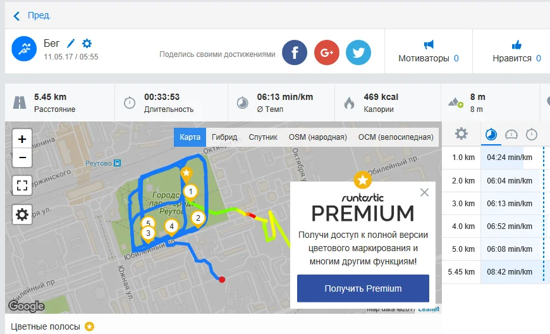This screenshot has height=334, width=550.
Task: Zoom out on the map
Action: [22, 158]
